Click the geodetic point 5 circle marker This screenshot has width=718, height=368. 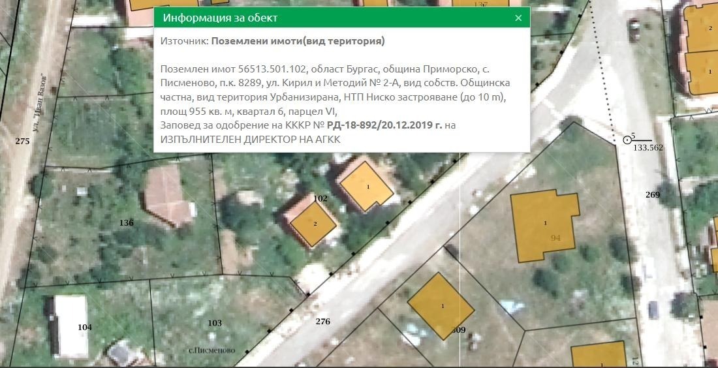627,139
